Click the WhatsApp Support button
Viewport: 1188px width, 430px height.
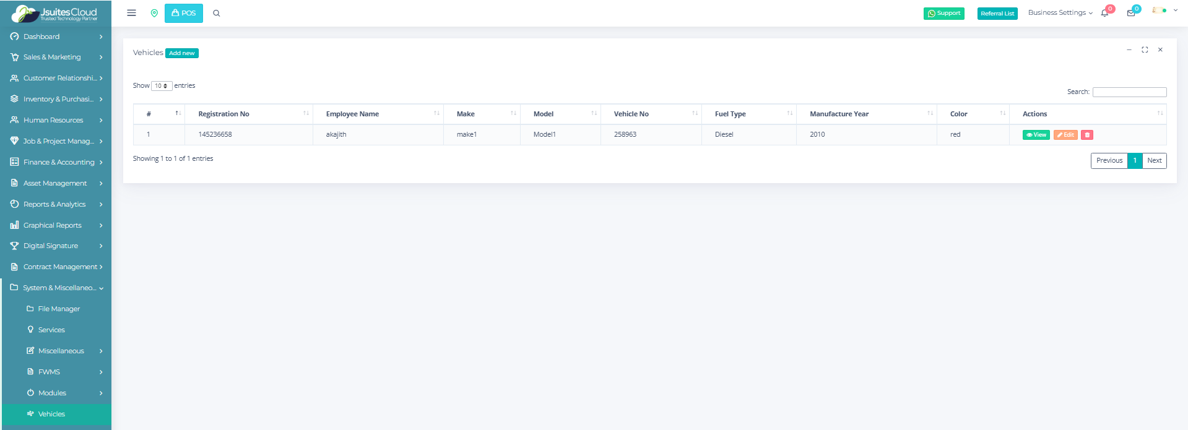tap(943, 13)
